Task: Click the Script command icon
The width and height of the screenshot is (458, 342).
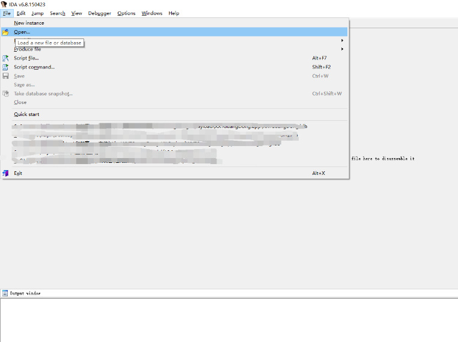Action: [x=5, y=67]
